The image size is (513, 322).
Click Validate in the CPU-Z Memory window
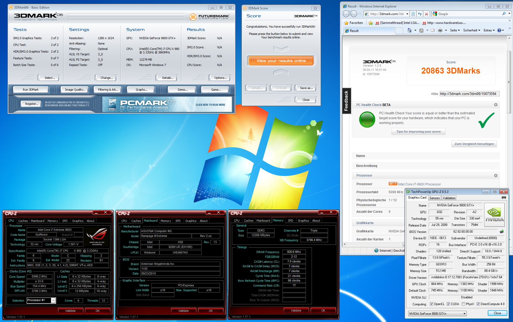(x=296, y=310)
